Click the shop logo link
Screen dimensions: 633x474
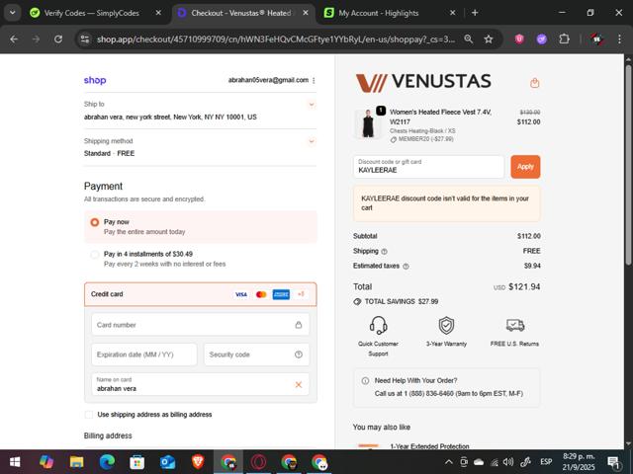(x=95, y=80)
